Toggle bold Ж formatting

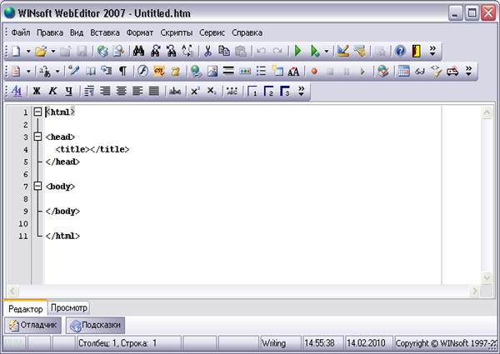pos(37,91)
